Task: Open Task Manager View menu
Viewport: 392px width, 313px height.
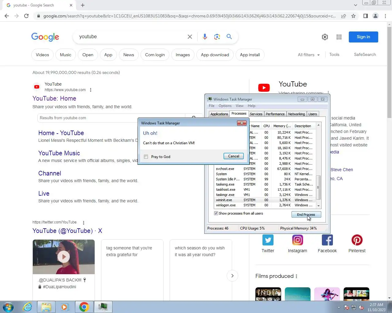Action: point(239,106)
